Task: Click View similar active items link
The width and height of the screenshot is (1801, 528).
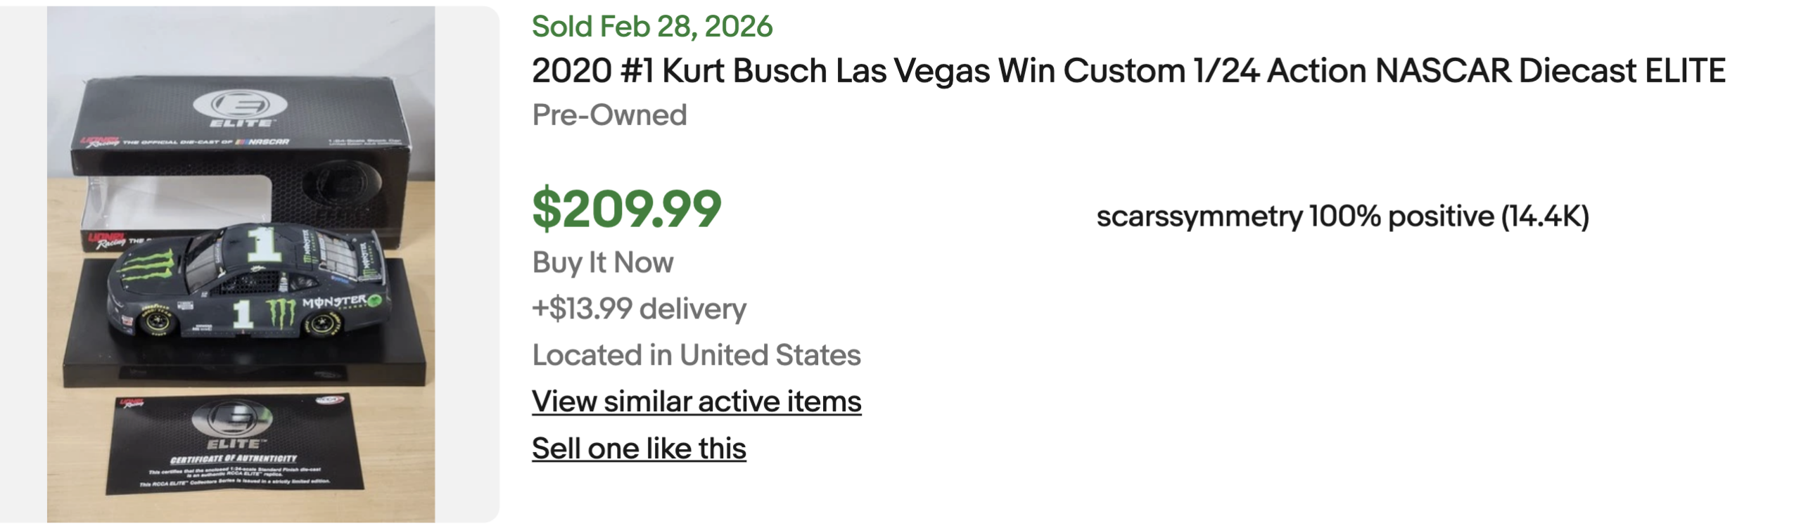Action: point(696,401)
